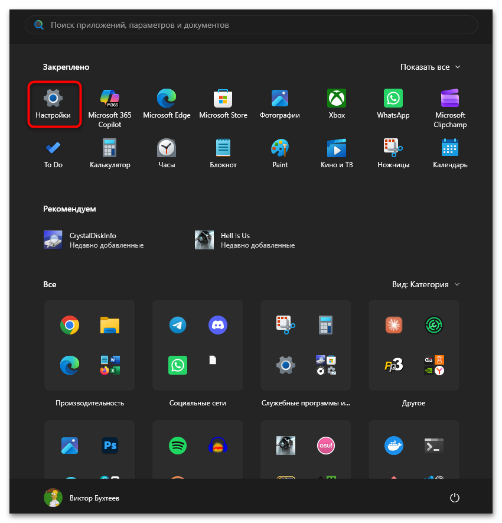Open the Xbox app

coord(337,104)
